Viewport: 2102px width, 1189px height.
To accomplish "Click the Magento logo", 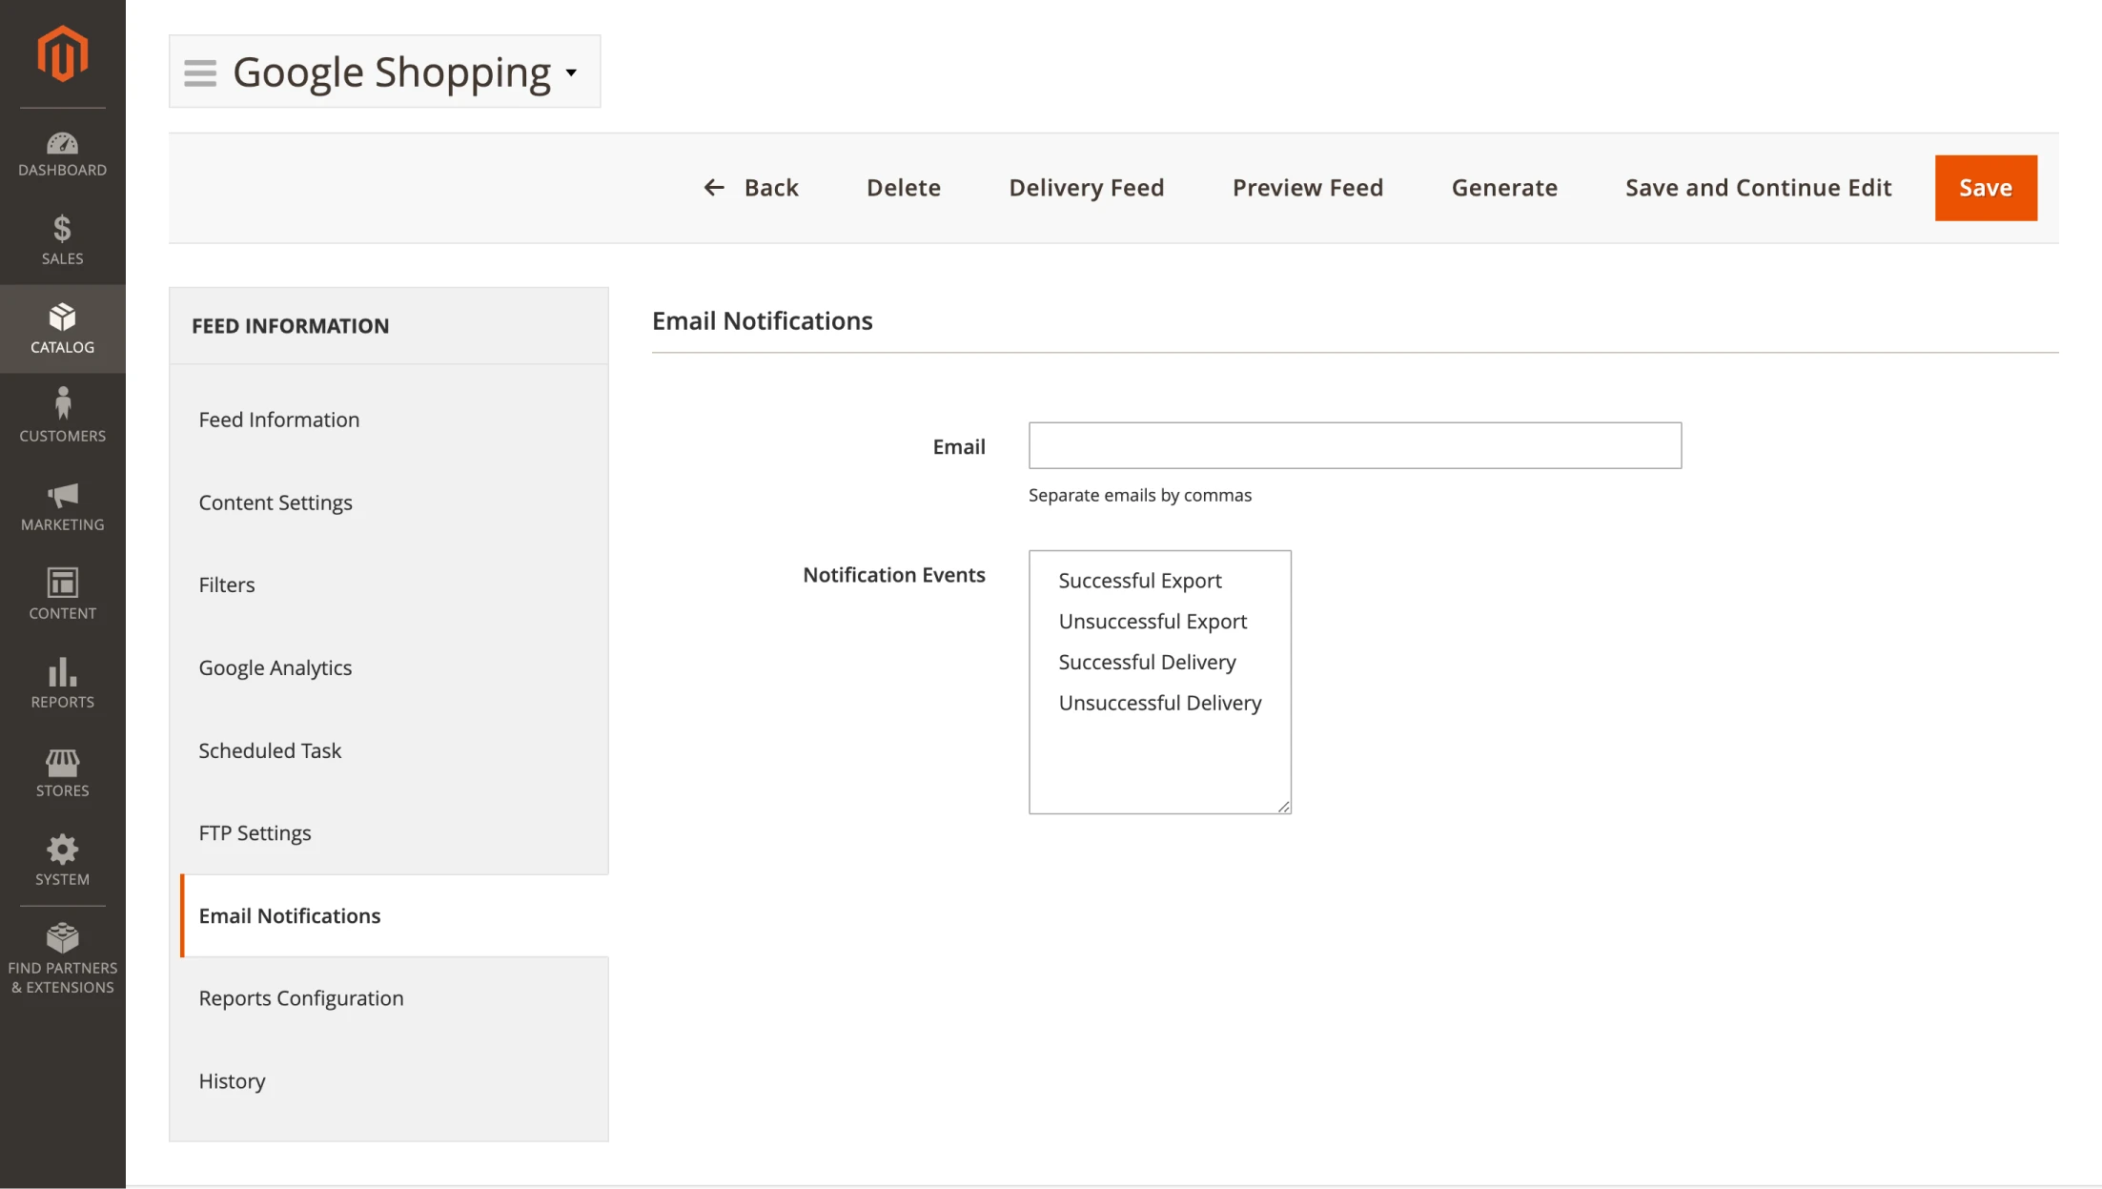I will (x=62, y=53).
